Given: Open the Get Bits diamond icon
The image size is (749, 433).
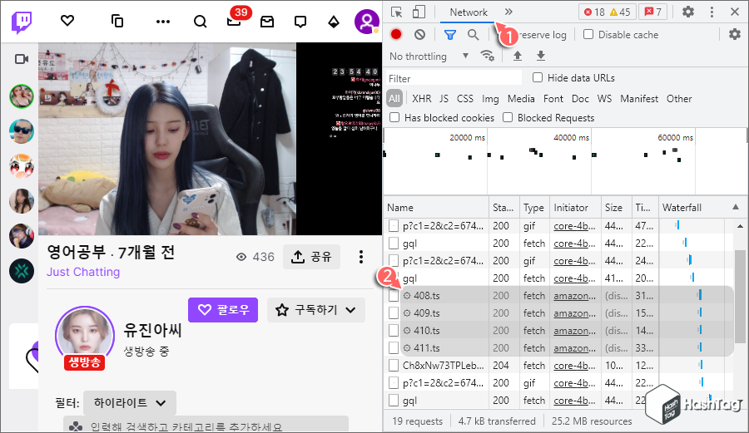Looking at the screenshot, I should [334, 22].
